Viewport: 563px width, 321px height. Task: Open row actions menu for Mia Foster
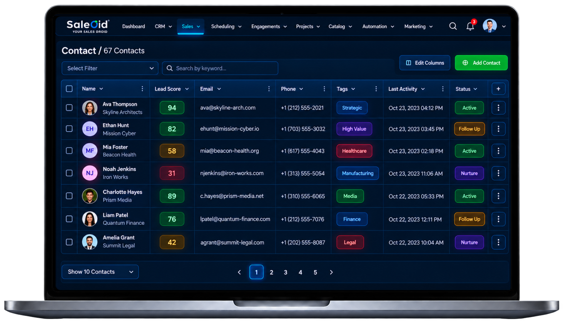click(x=498, y=151)
